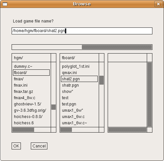Open the fboard/ directory in hgm list
The image size is (164, 161).
point(31,73)
